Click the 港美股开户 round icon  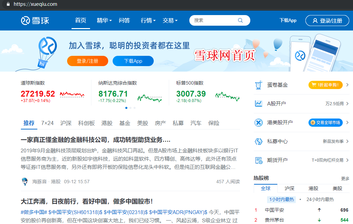(259, 123)
